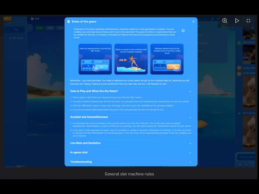
Task: Expand the Live Bets and Statistics chevron
Action: click(x=190, y=143)
